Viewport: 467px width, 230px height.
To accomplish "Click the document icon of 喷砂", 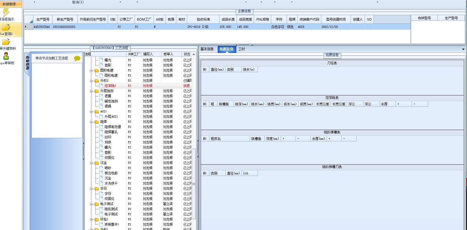I will [101, 168].
